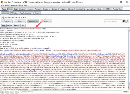
Task: Click the Content-Type header line
Action: click(22, 38)
